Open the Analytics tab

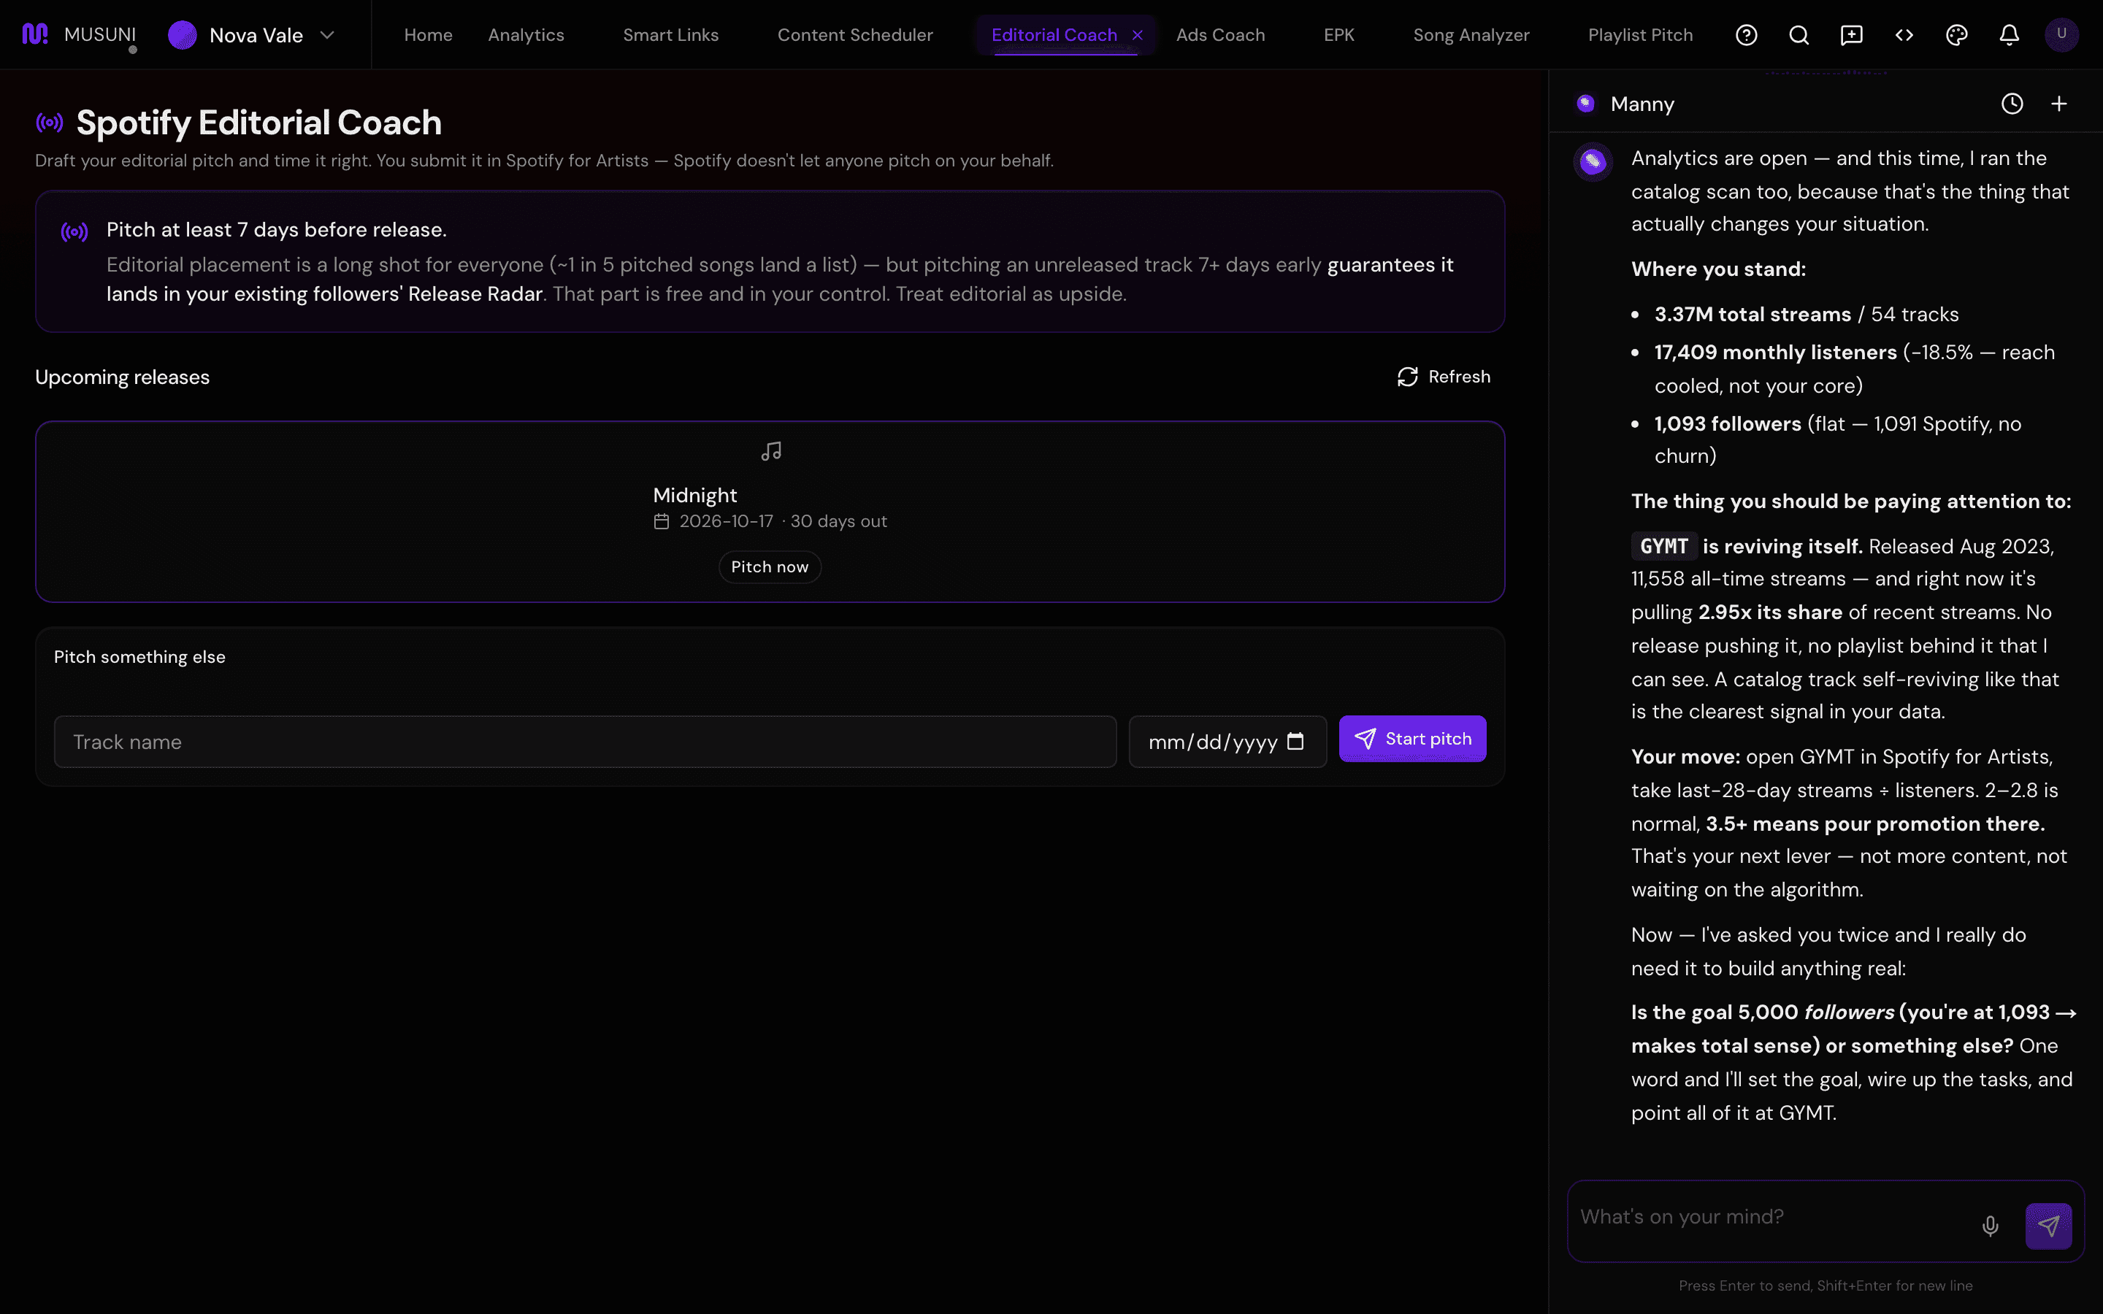click(x=526, y=35)
